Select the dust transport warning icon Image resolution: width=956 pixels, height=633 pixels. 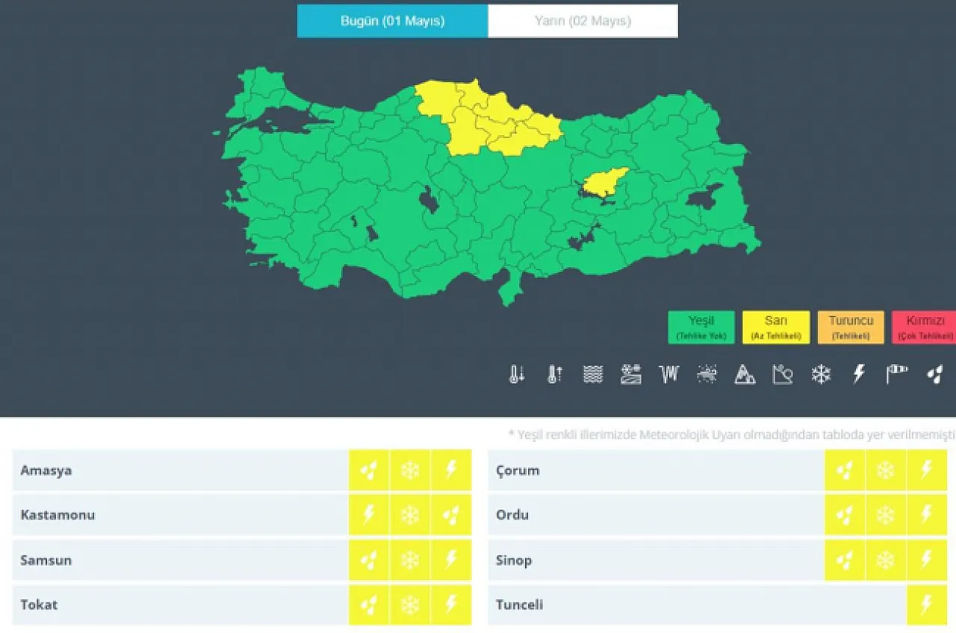(x=707, y=374)
